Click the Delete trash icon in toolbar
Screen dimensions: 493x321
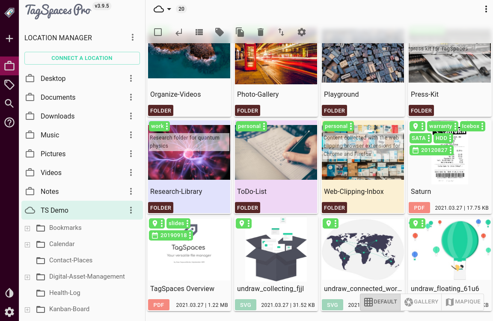[x=261, y=32]
